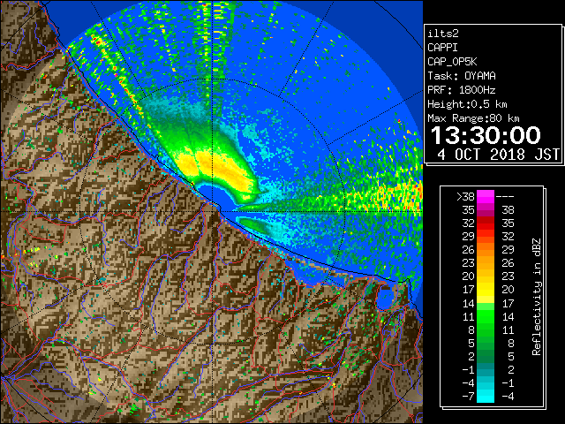This screenshot has height=424, width=565.
Task: Click 'Reflectivity in dBZ' legend title
Action: pos(537,297)
